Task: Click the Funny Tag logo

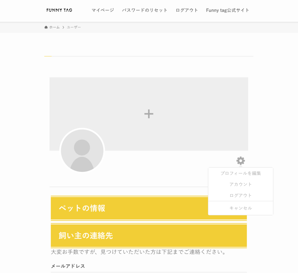Action: tap(59, 10)
